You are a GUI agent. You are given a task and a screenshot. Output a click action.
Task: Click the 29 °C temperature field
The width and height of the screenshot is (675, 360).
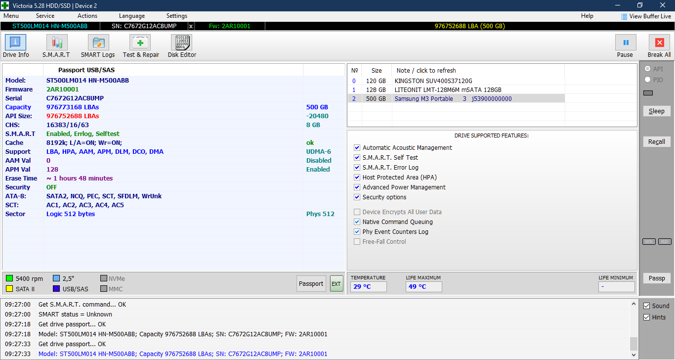[x=369, y=287]
